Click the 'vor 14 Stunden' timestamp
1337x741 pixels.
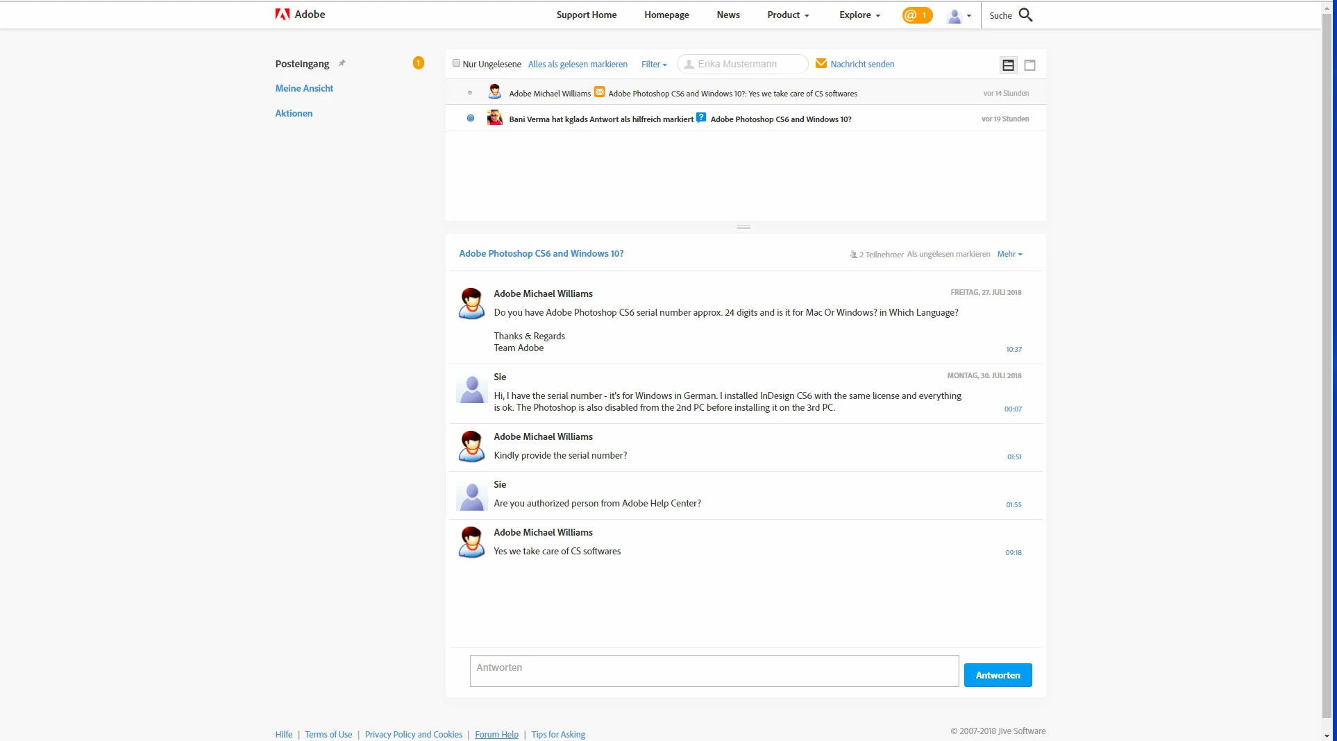click(x=1006, y=94)
